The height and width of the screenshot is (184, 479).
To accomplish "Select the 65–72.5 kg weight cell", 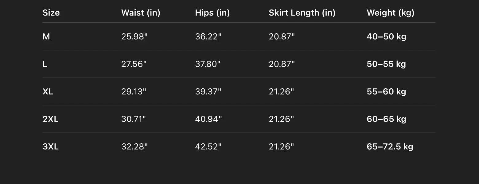I will pyautogui.click(x=390, y=147).
